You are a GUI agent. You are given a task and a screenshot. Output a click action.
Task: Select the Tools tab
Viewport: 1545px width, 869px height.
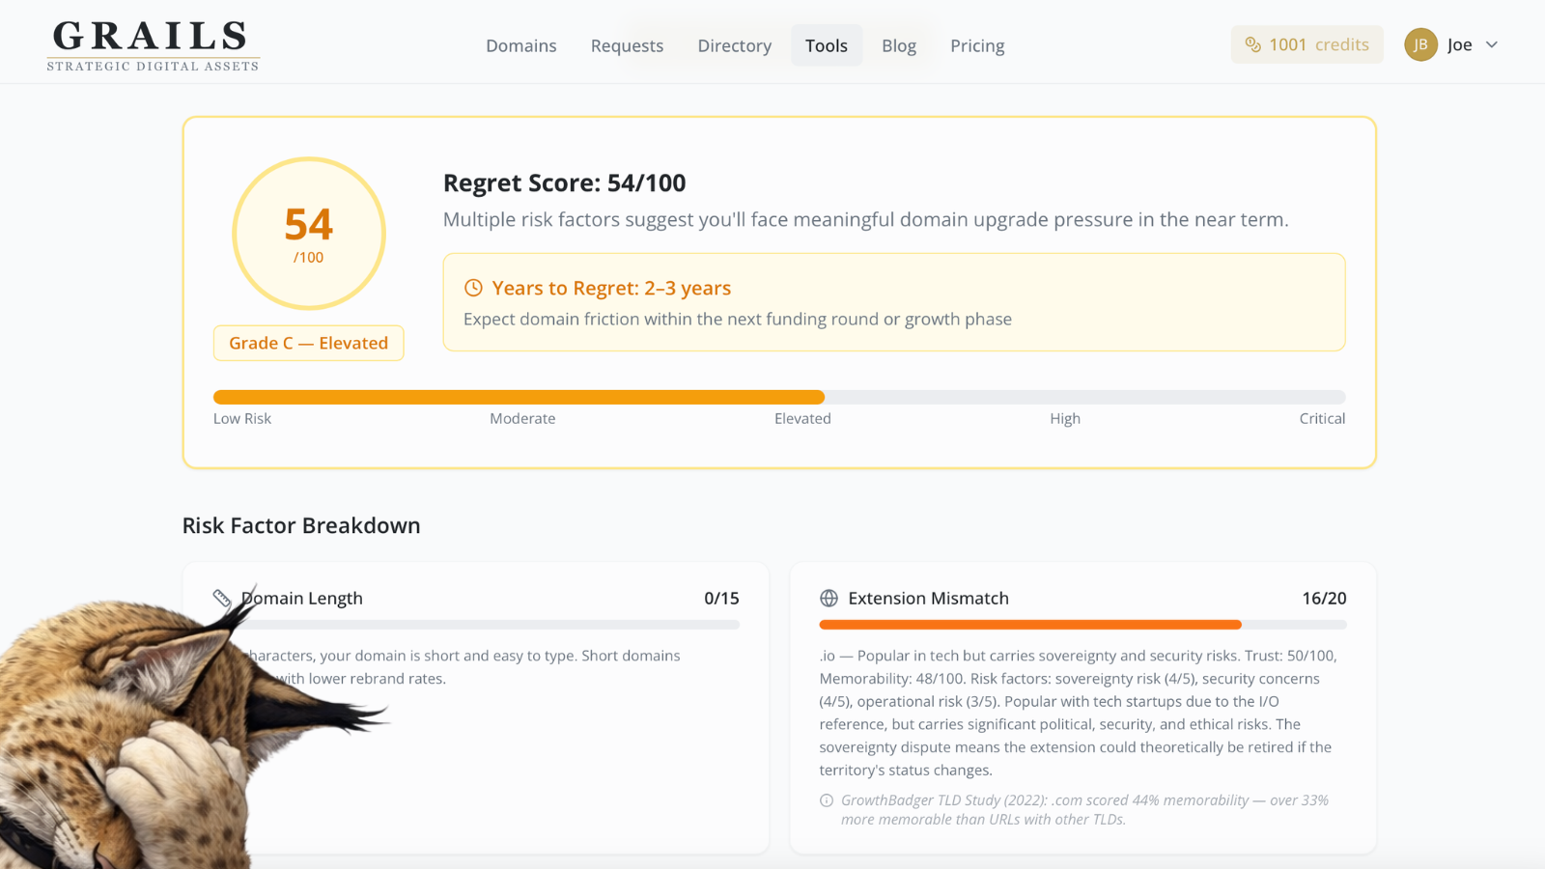click(x=827, y=45)
